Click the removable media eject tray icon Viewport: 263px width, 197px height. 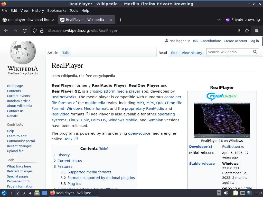click(x=219, y=193)
